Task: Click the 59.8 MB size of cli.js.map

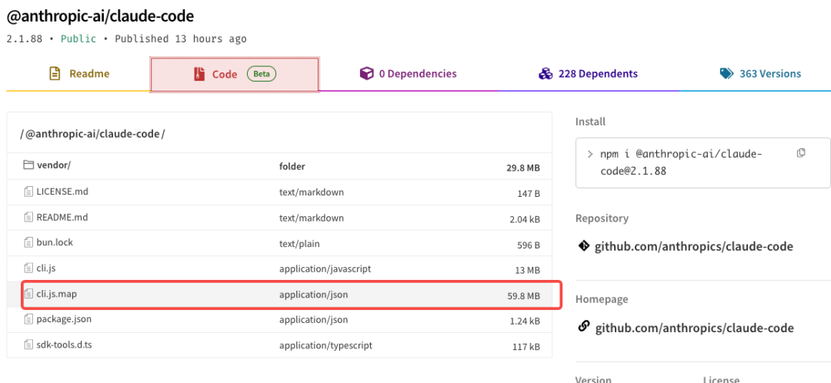Action: click(x=524, y=295)
